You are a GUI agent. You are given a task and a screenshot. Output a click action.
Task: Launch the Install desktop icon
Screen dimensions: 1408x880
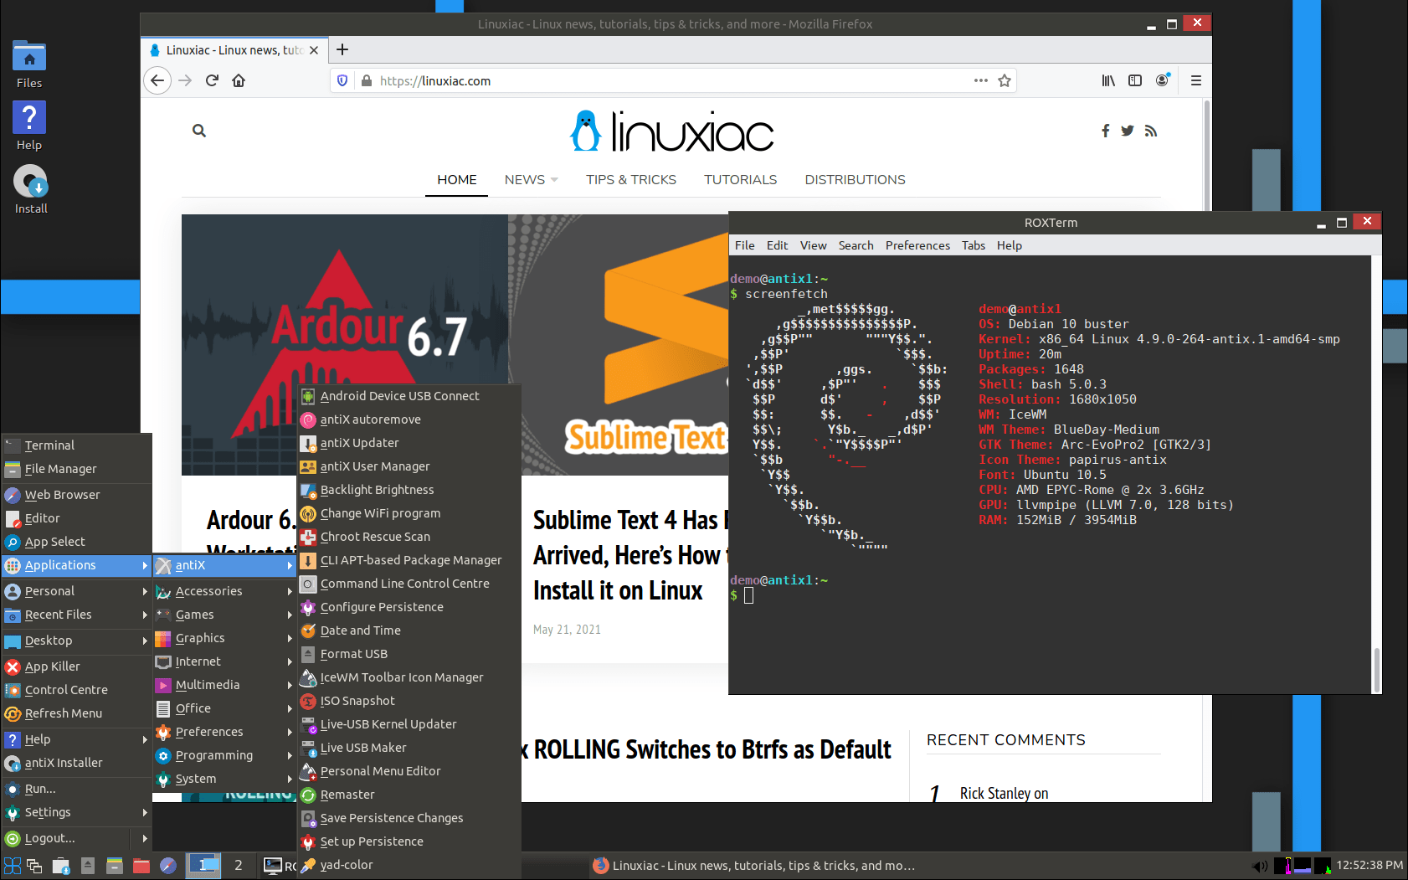30,189
